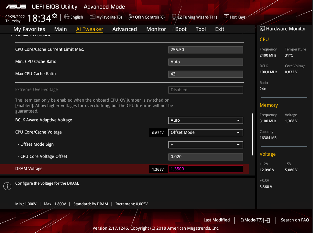Go to the Advanced tab

[125, 29]
